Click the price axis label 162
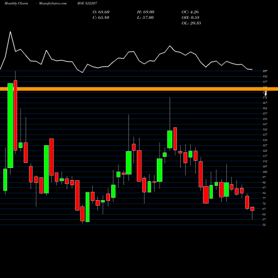 [265, 108]
